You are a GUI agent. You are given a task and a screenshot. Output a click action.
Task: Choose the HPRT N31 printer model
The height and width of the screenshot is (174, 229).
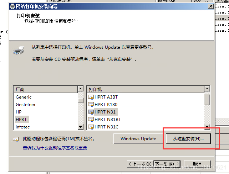tap(105, 112)
